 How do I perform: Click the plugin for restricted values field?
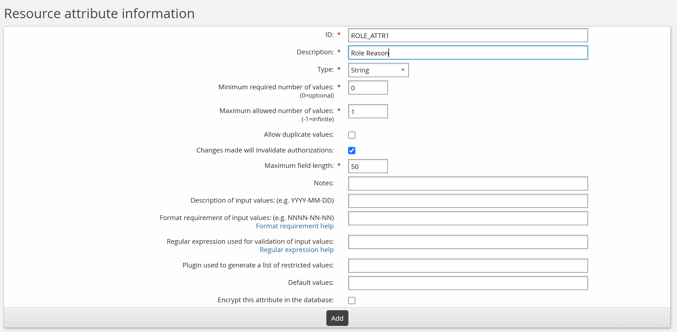tap(468, 266)
